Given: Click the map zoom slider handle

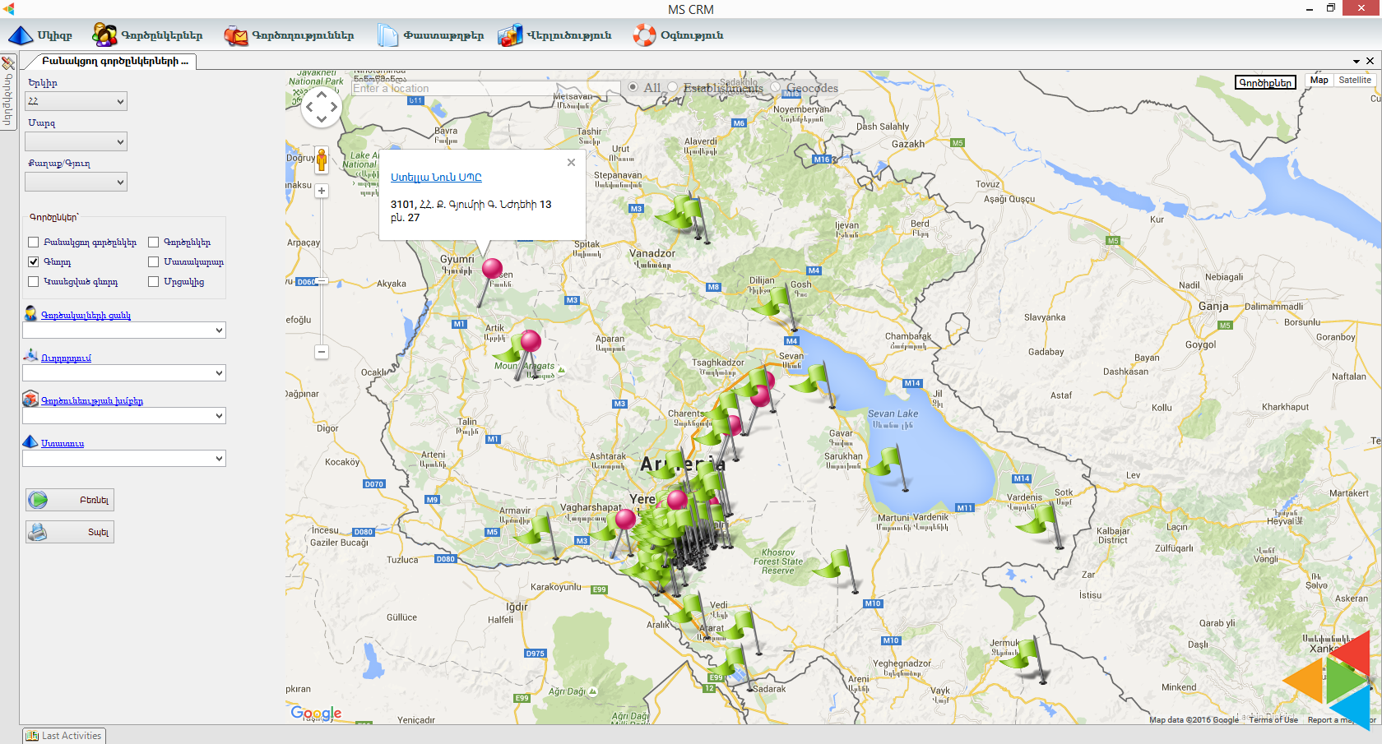Looking at the screenshot, I should click(x=322, y=281).
